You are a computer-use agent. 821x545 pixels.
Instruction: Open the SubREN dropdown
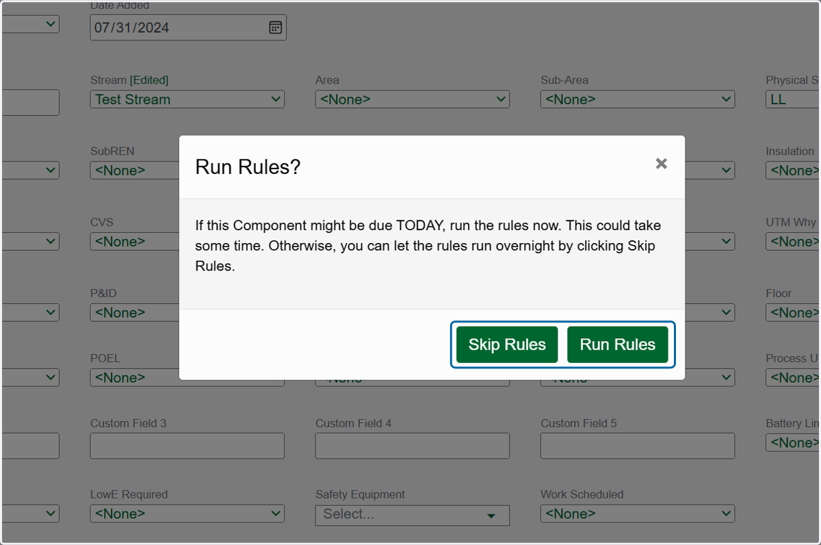pyautogui.click(x=135, y=170)
